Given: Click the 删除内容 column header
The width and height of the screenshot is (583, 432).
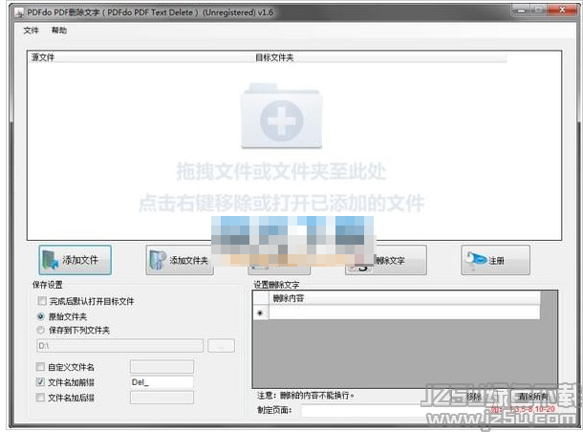Looking at the screenshot, I should pyautogui.click(x=404, y=298).
